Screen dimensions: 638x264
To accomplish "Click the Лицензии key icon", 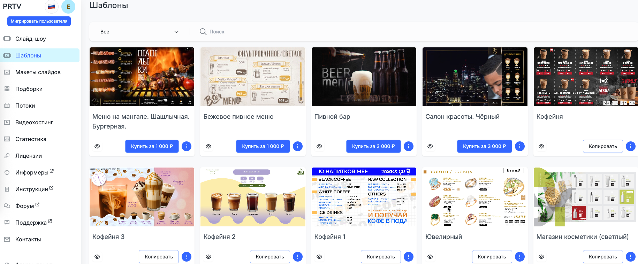I will point(7,156).
